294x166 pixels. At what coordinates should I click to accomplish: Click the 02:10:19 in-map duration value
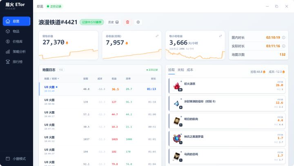273,38
